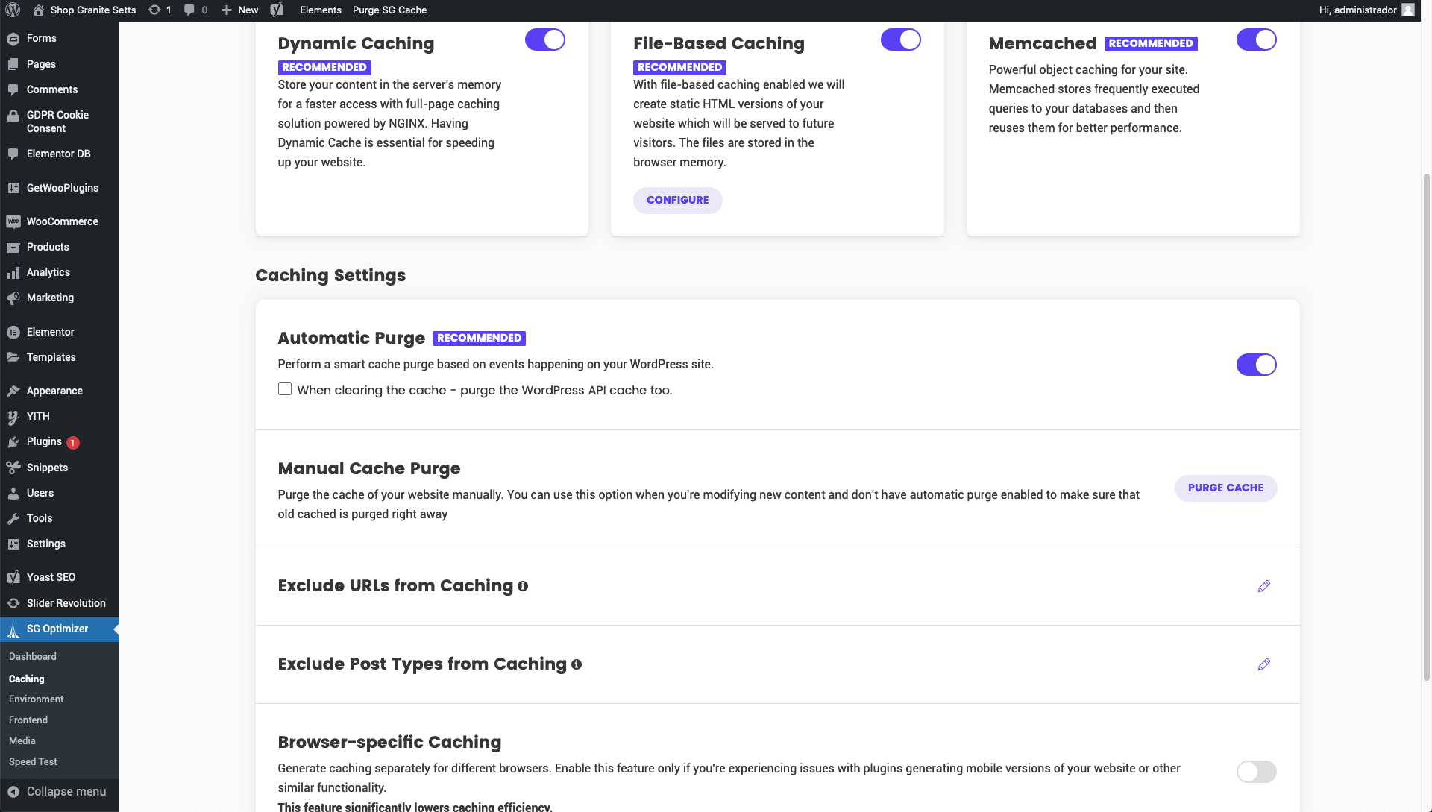Click the Analytics bar chart icon

[x=13, y=272]
